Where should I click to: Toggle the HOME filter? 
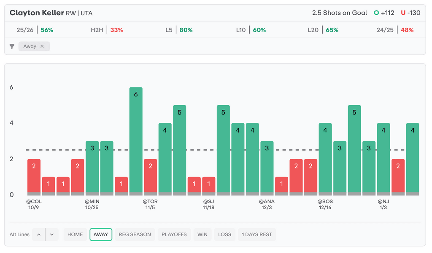coord(75,234)
